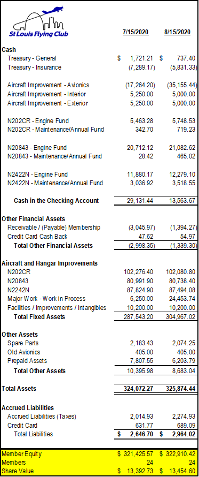Click the Prepaid Assets row label
199x477 pixels.
(x=27, y=361)
